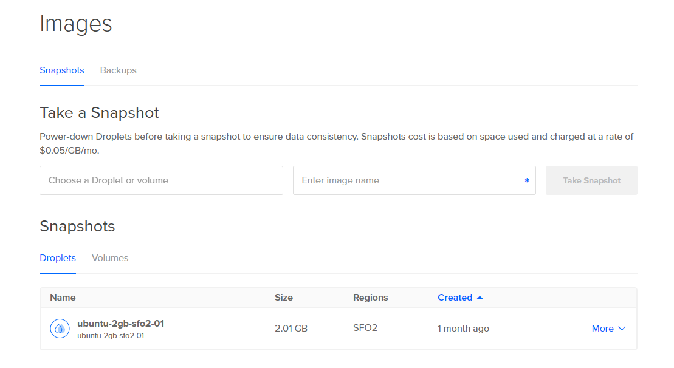The width and height of the screenshot is (674, 368).
Task: Select bold snapshot name ubuntu-2gb-sfo2-01
Action: 121,324
